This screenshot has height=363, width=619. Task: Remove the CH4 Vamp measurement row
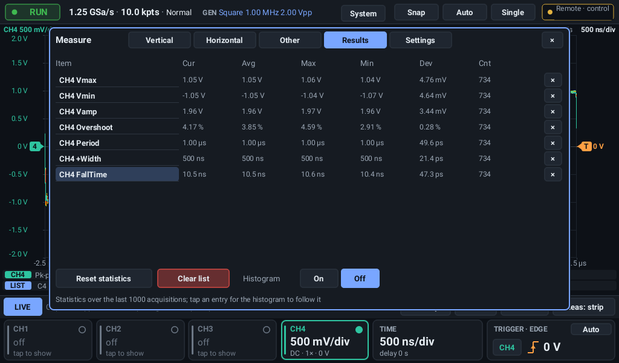pos(553,112)
